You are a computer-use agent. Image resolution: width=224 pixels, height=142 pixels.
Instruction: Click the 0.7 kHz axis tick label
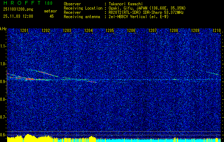click(3, 117)
